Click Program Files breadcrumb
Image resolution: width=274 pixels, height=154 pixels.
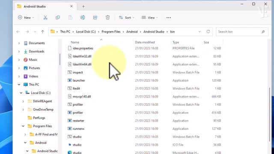pos(111,32)
